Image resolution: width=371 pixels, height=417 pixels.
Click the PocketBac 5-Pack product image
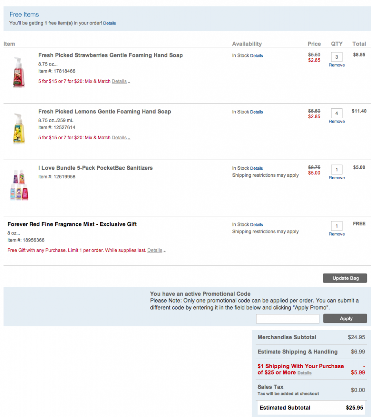point(18,183)
